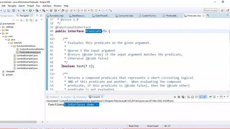Screen dimensions: 230x129
Task: Open the Display Selected Console dropdown
Action: tap(217, 97)
